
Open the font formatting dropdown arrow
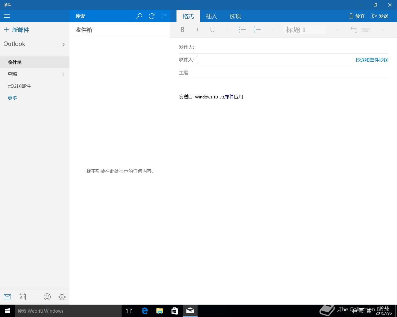(x=227, y=30)
